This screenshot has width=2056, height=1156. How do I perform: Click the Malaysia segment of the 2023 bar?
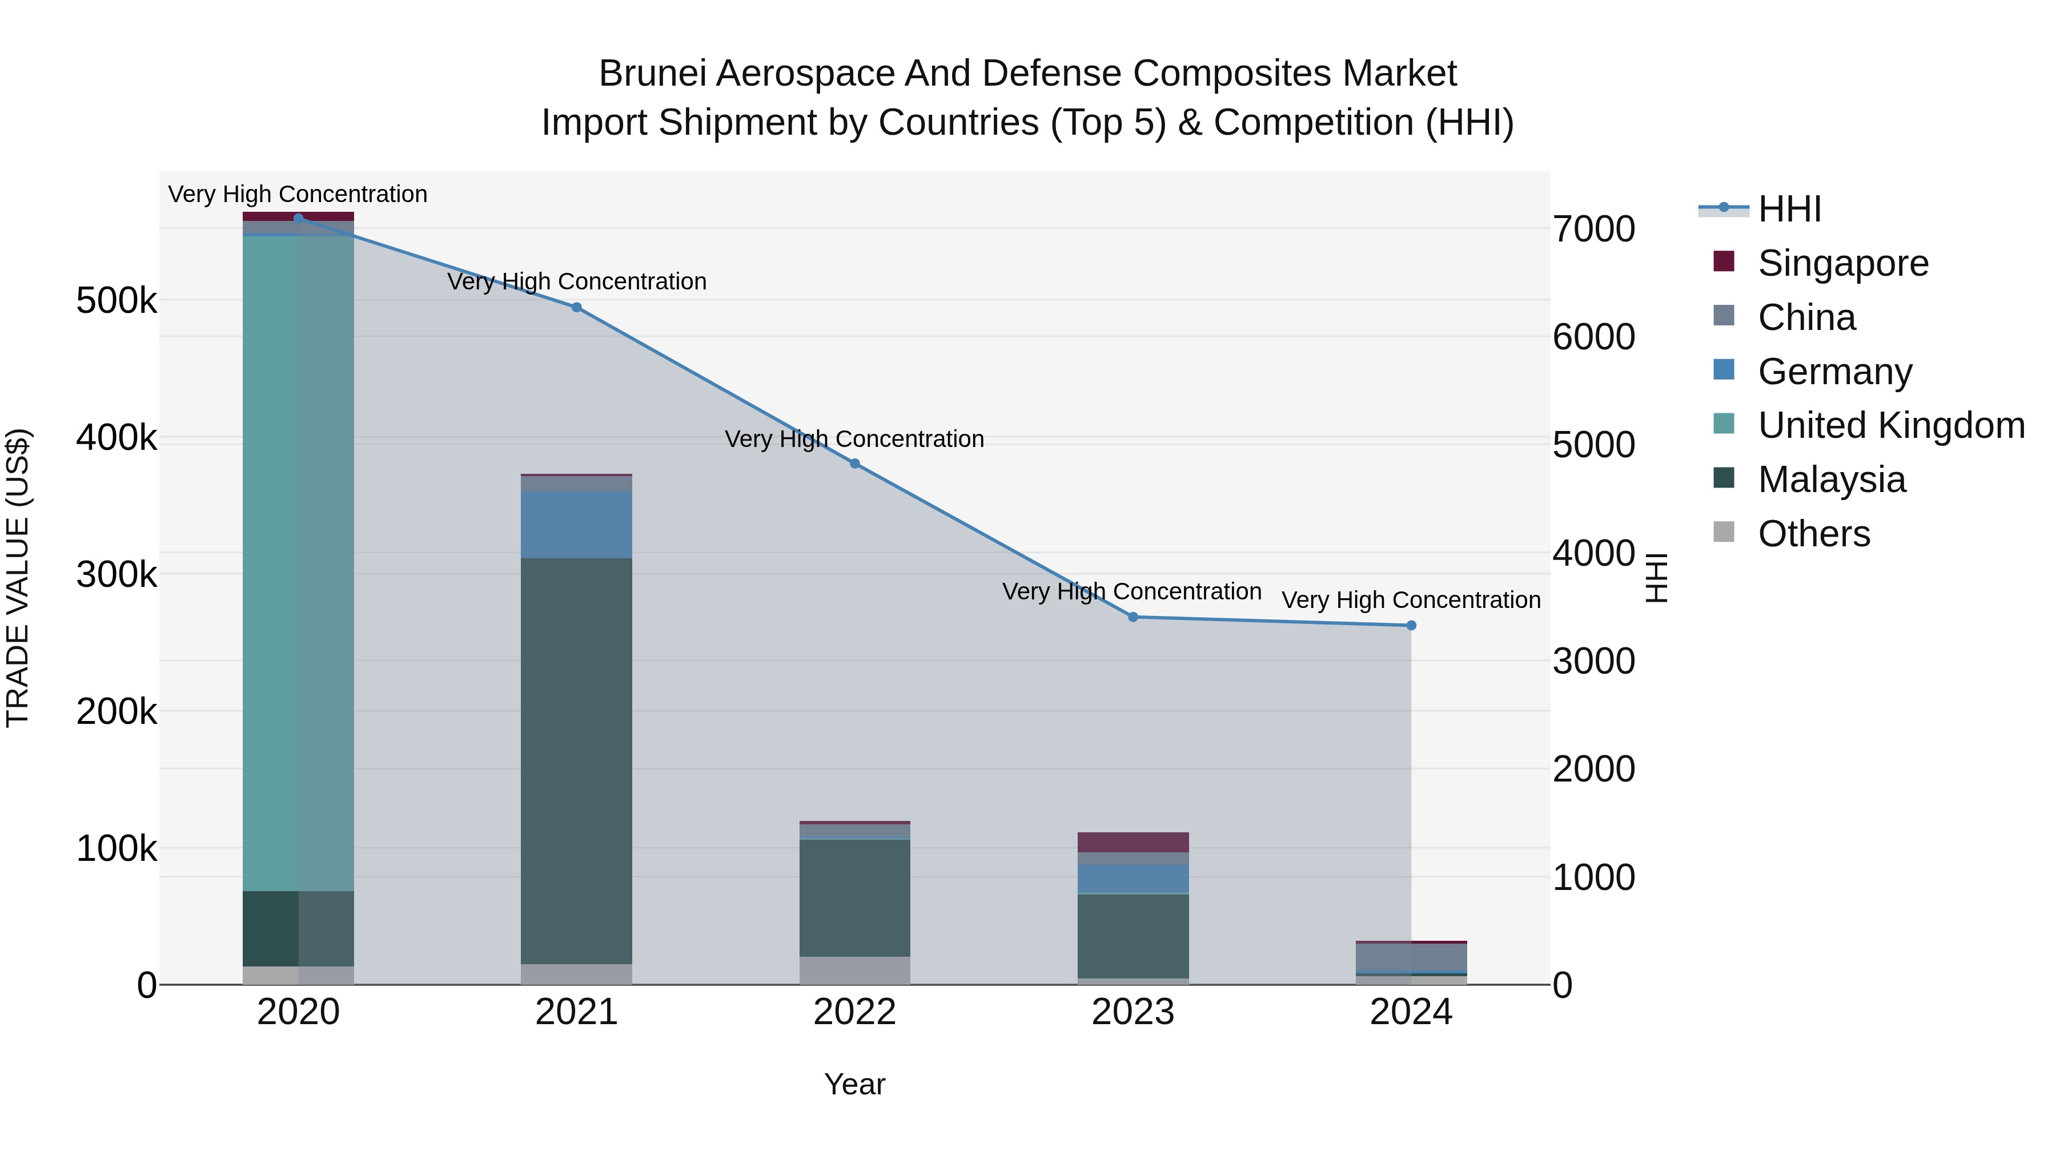(1133, 937)
